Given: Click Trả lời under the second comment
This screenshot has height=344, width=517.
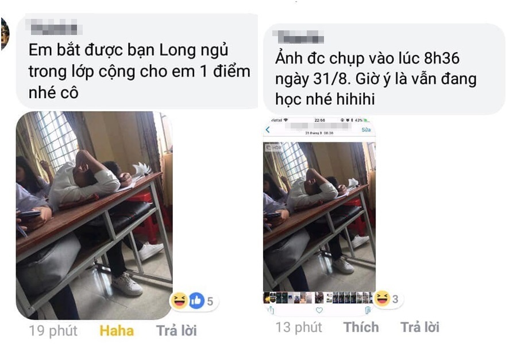Looking at the screenshot, I should pos(420,327).
